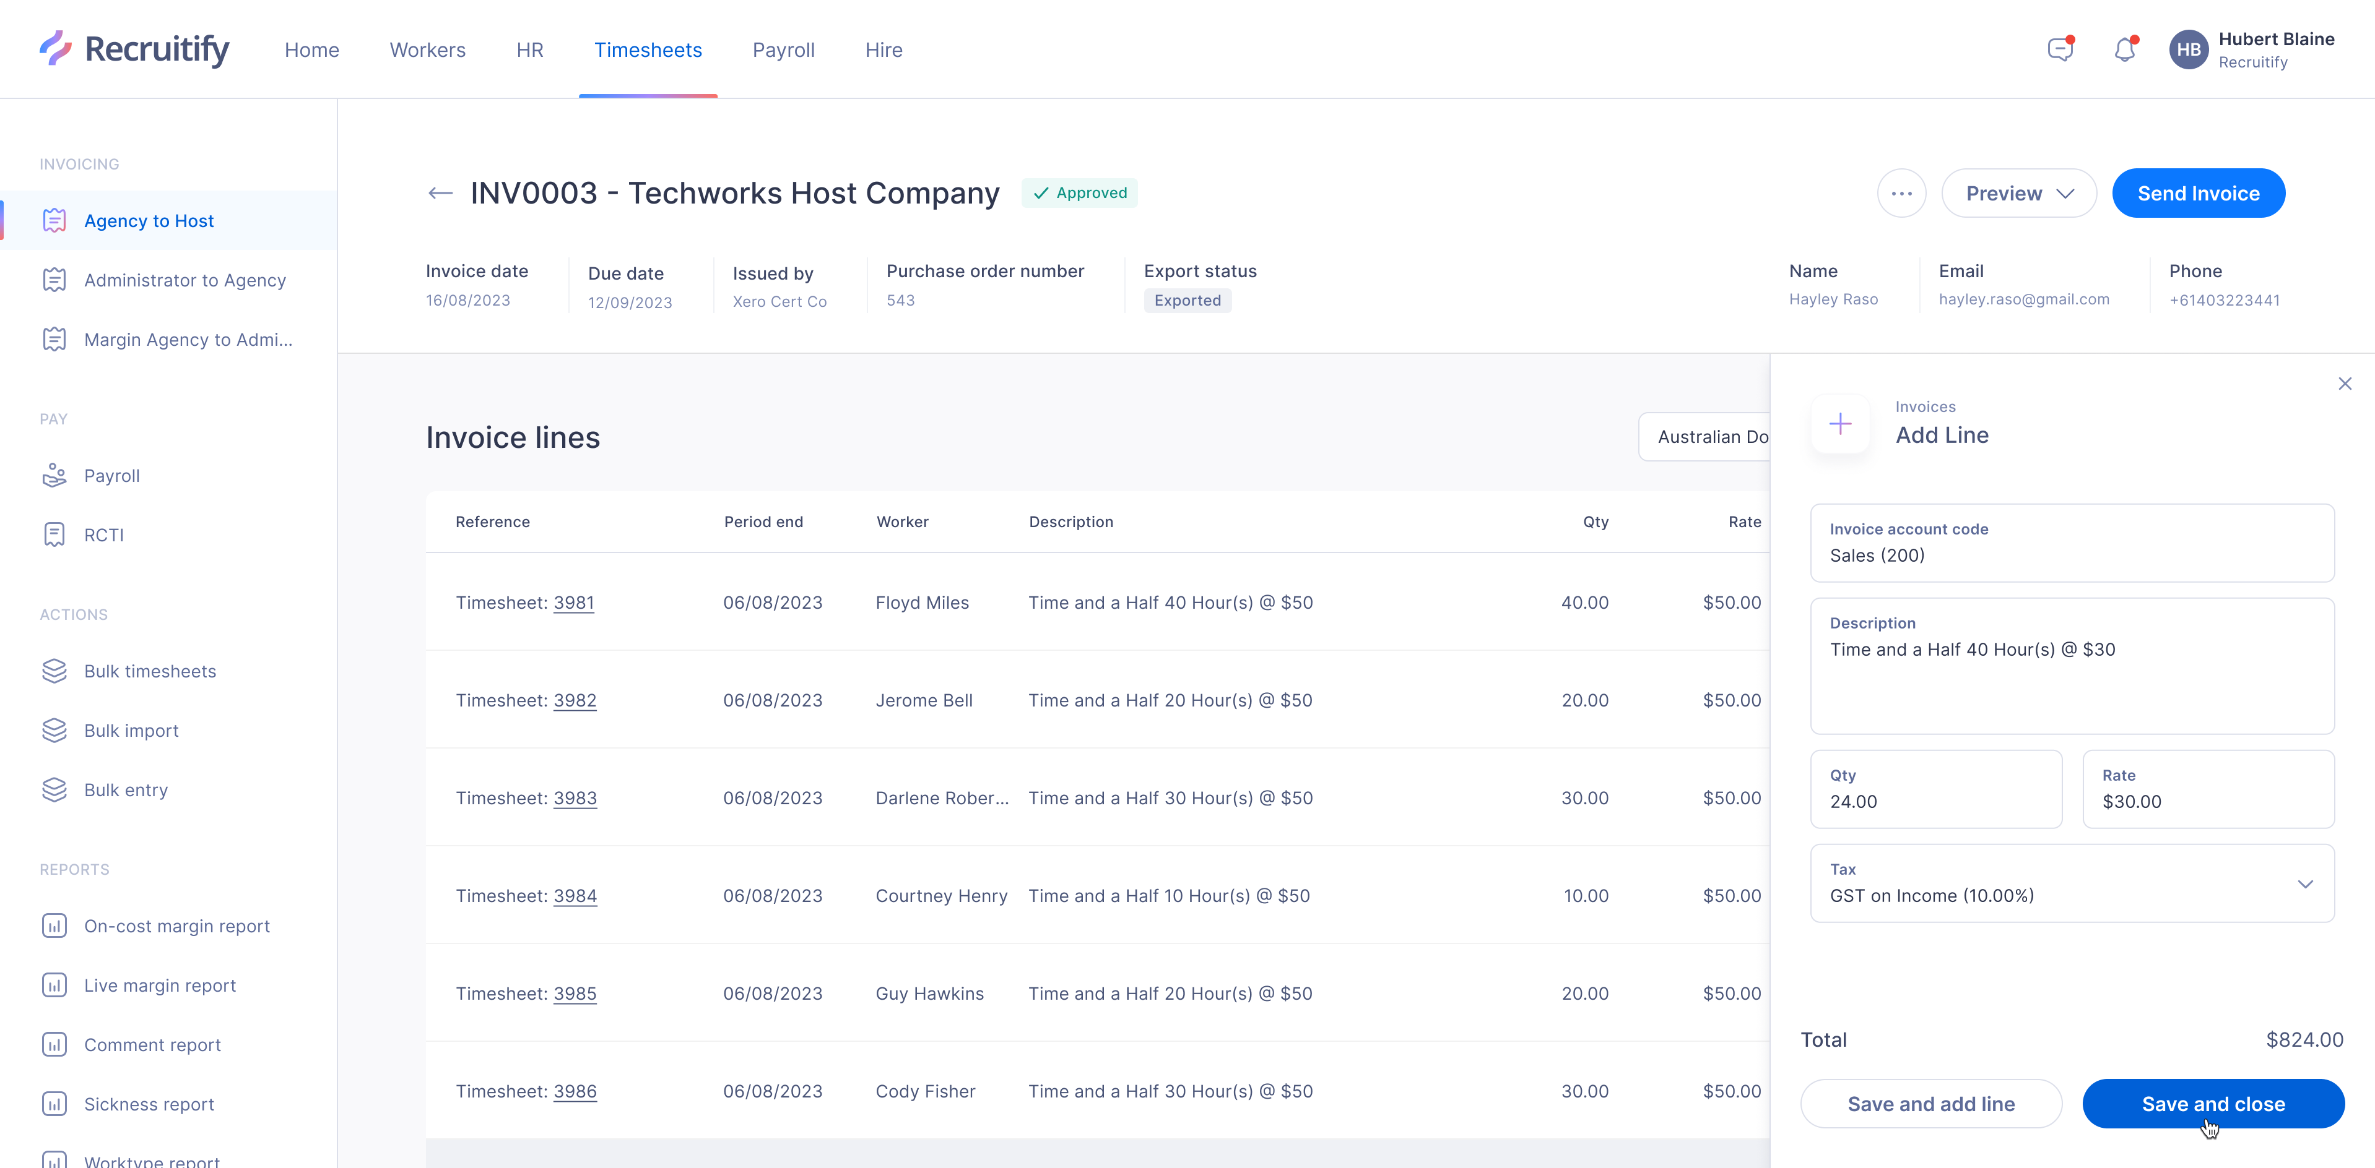Click the On-cost margin report icon
The image size is (2375, 1168).
[54, 925]
